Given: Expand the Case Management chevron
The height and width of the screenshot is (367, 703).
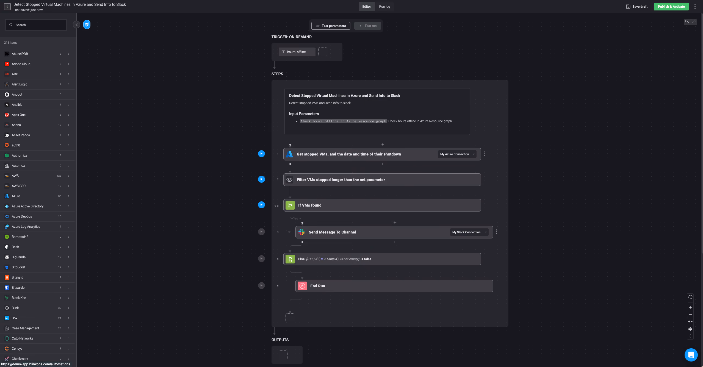Looking at the screenshot, I should pyautogui.click(x=69, y=328).
